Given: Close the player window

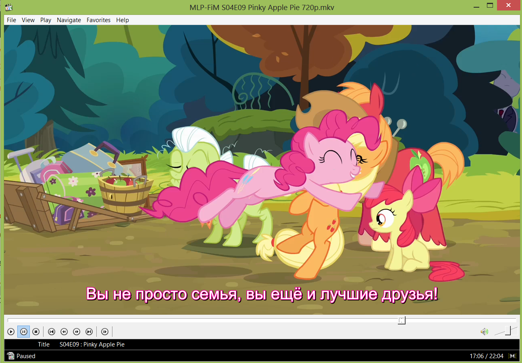Looking at the screenshot, I should (509, 6).
